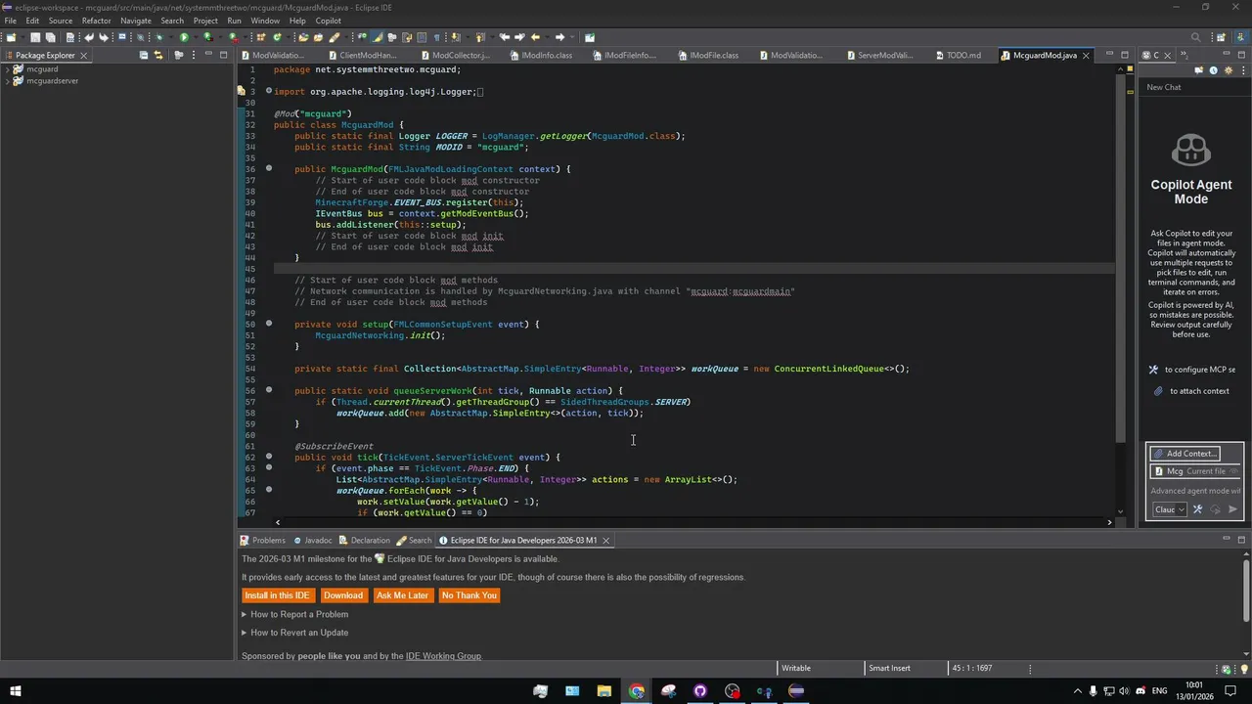The width and height of the screenshot is (1252, 704).
Task: Show hidden views chevron next to Copilot tab
Action: click(x=1185, y=55)
